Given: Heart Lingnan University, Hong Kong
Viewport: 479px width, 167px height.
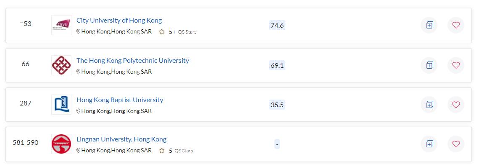Looking at the screenshot, I should coord(456,144).
